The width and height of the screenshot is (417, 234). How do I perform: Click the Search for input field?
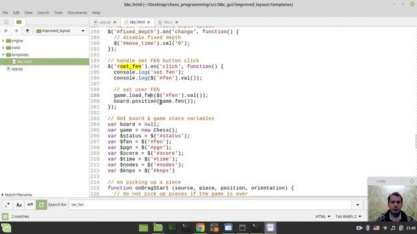[210, 205]
